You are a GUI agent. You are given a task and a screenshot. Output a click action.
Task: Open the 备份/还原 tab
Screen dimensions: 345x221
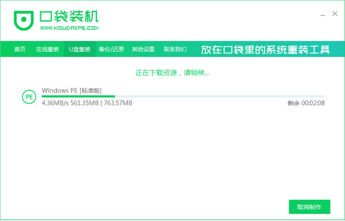[111, 49]
